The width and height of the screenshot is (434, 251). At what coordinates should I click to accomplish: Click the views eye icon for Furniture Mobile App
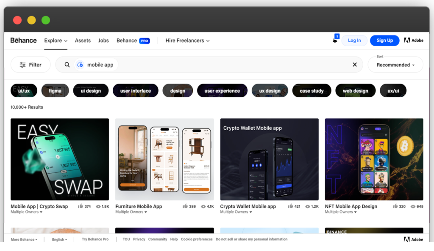click(x=203, y=207)
